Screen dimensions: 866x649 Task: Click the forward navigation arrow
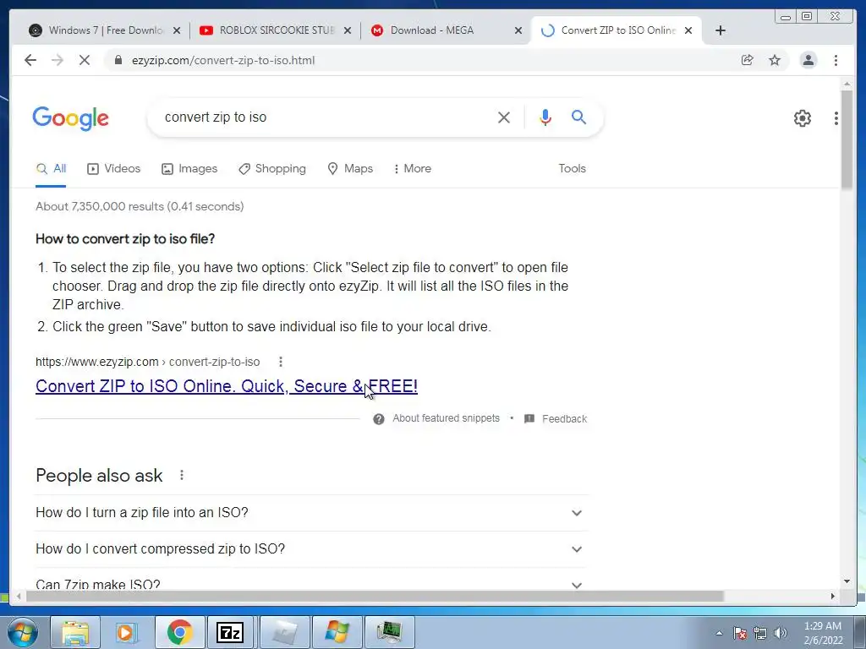(58, 60)
